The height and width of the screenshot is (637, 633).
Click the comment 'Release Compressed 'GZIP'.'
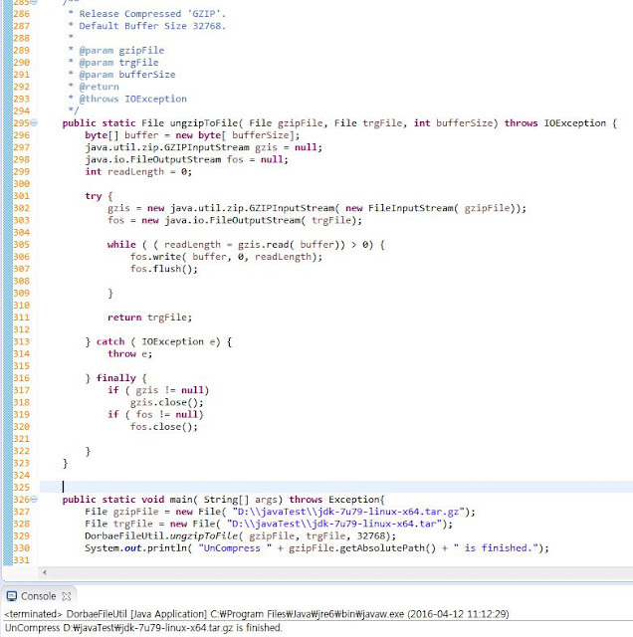pos(152,14)
